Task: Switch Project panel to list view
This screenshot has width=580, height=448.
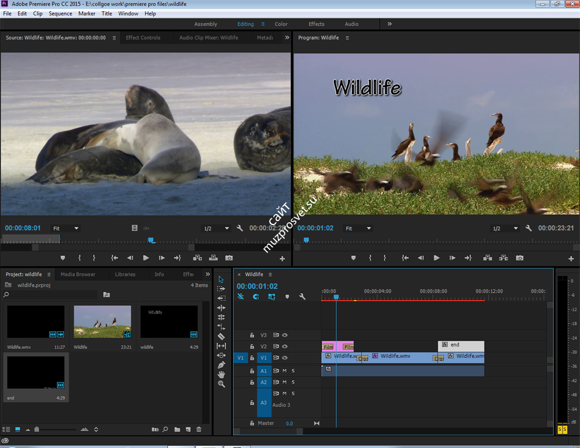Action: coord(6,429)
